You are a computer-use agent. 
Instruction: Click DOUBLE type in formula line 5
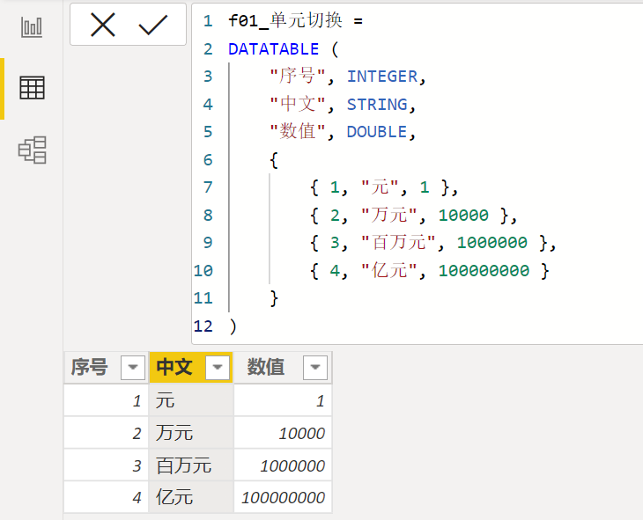[377, 132]
